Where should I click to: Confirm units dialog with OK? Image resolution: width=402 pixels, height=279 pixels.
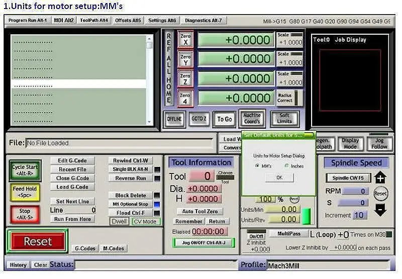(x=279, y=177)
